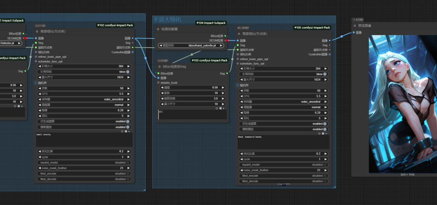Click the 随机种 input dot on node #102
The image size is (437, 205).
(x=36, y=83)
